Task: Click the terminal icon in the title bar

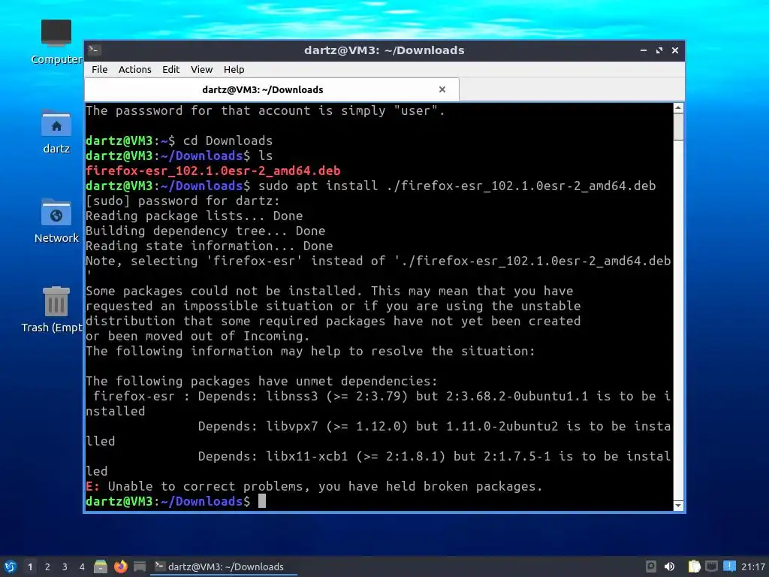Action: [95, 50]
